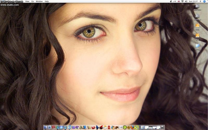Open the green spiral app in Dock
The height and width of the screenshot is (130, 208).
point(125,127)
